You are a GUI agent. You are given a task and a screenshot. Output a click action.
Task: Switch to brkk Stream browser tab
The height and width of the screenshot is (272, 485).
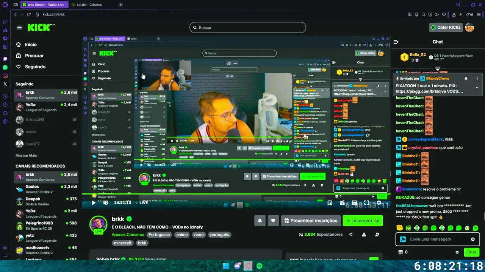pyautogui.click(x=45, y=5)
